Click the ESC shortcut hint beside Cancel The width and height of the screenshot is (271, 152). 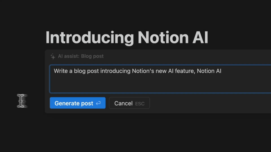pos(140,104)
